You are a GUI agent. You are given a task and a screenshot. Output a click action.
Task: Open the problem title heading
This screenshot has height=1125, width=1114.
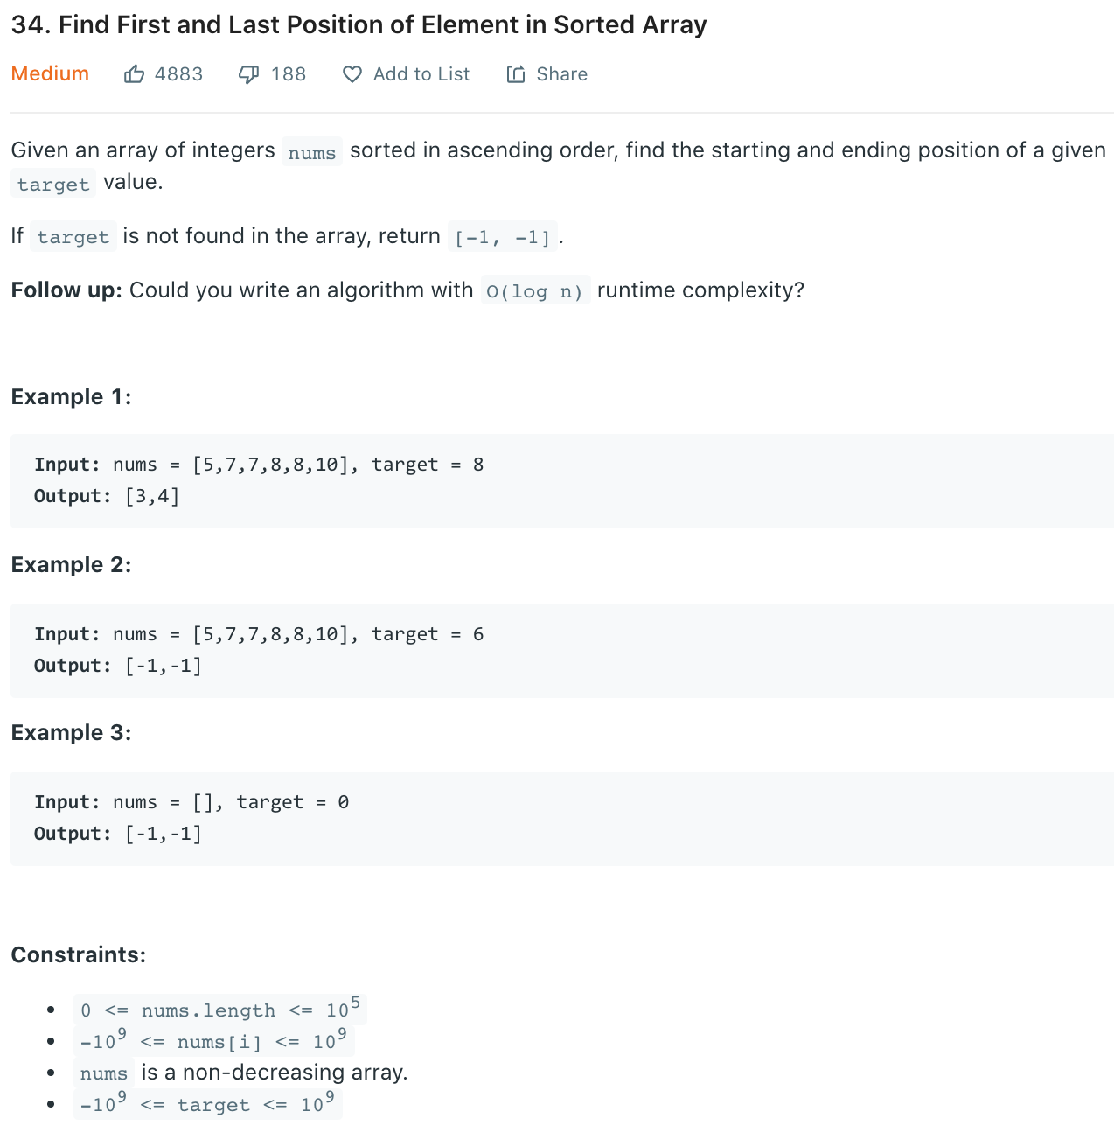tap(359, 24)
